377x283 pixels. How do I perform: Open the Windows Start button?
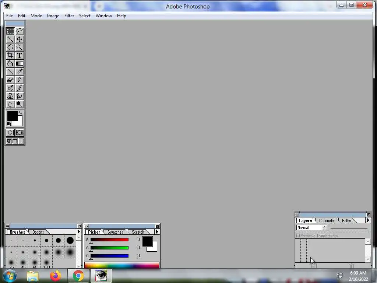coord(10,276)
